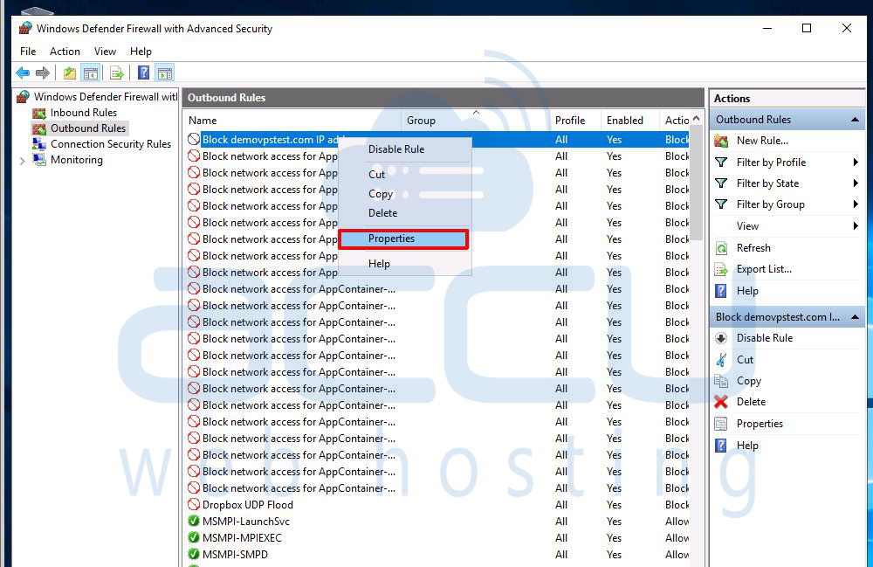Screen dimensions: 873x567
Task: Toggle the console tree visibility from the toolbar
Action: pos(90,73)
